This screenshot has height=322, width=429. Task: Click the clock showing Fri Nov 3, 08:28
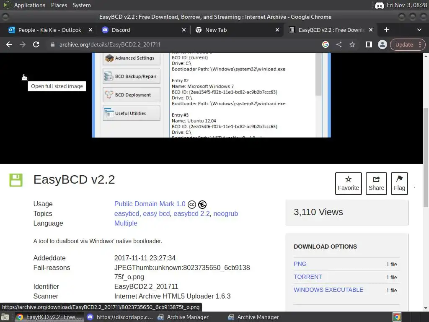click(406, 5)
